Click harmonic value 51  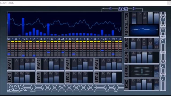pyautogui.click(x=34, y=39)
